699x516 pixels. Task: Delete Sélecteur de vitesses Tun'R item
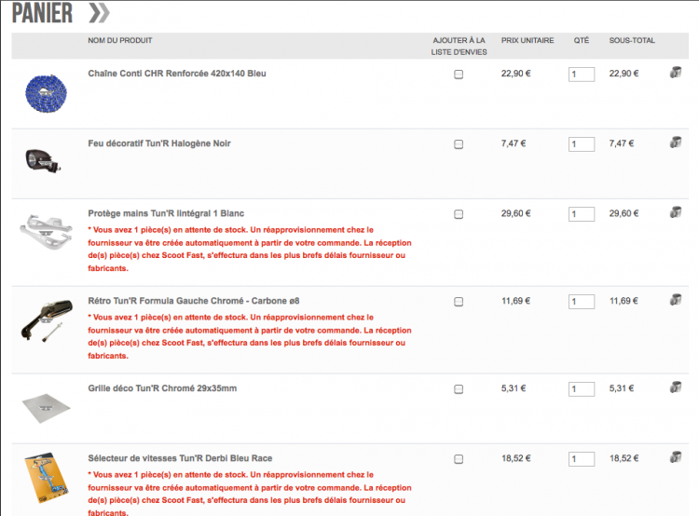pos(676,457)
